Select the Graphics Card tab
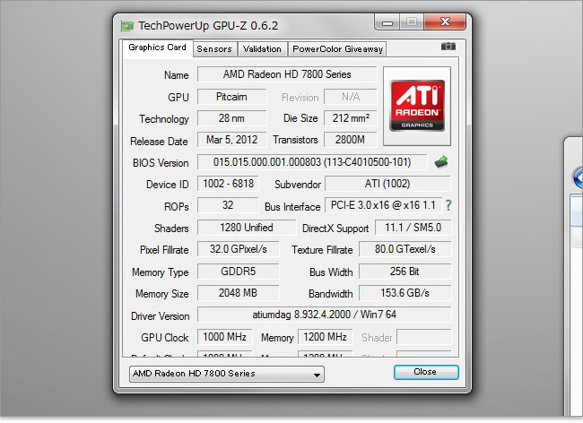Image resolution: width=583 pixels, height=423 pixels. click(x=157, y=47)
